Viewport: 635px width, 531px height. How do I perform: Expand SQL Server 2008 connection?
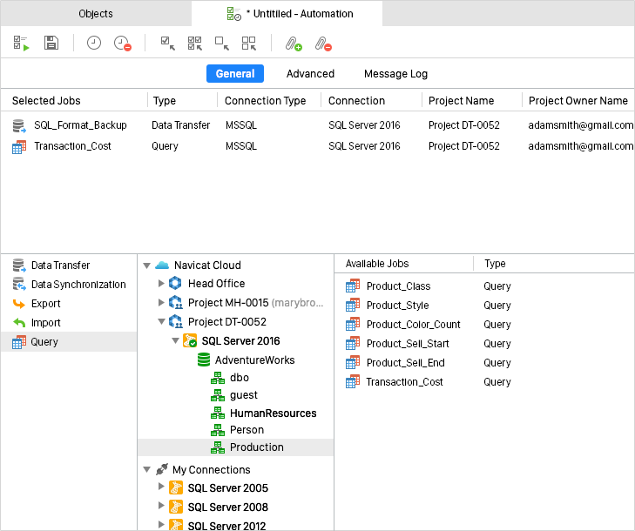(x=161, y=505)
